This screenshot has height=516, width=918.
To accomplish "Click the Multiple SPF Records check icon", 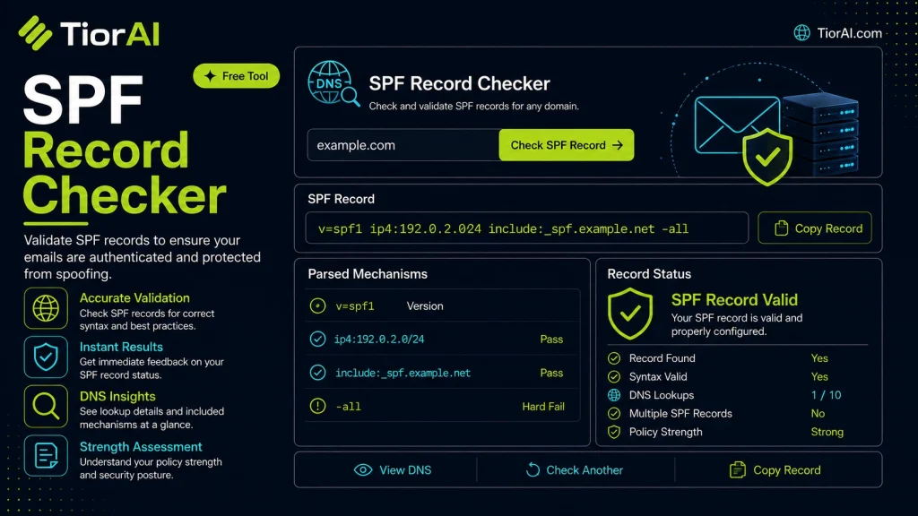I will tap(614, 414).
